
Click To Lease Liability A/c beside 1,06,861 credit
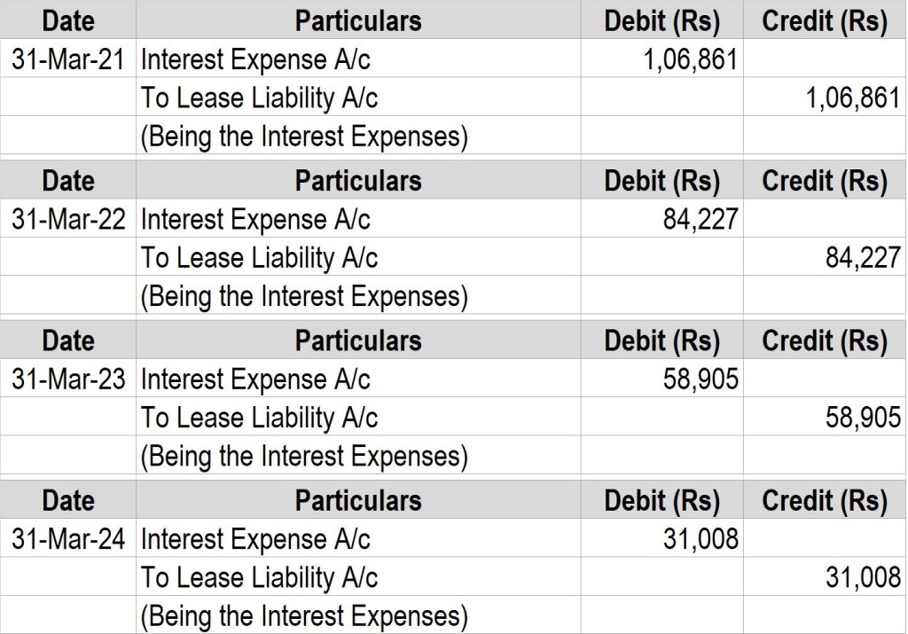(259, 98)
